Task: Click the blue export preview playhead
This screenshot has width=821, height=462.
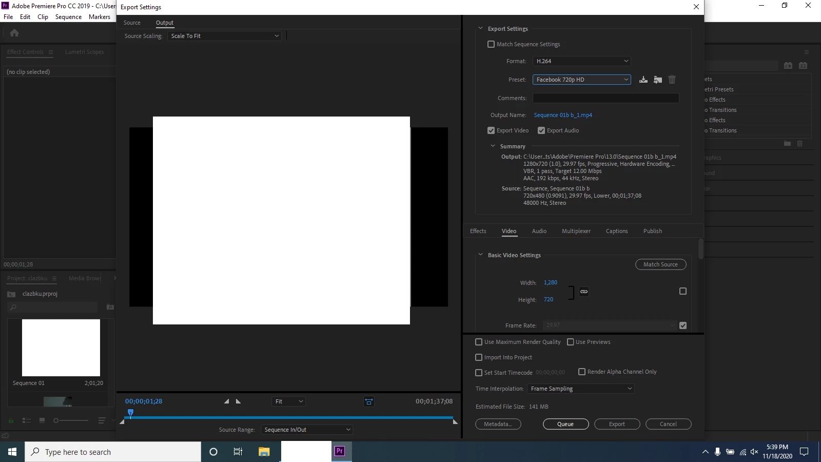Action: click(130, 413)
